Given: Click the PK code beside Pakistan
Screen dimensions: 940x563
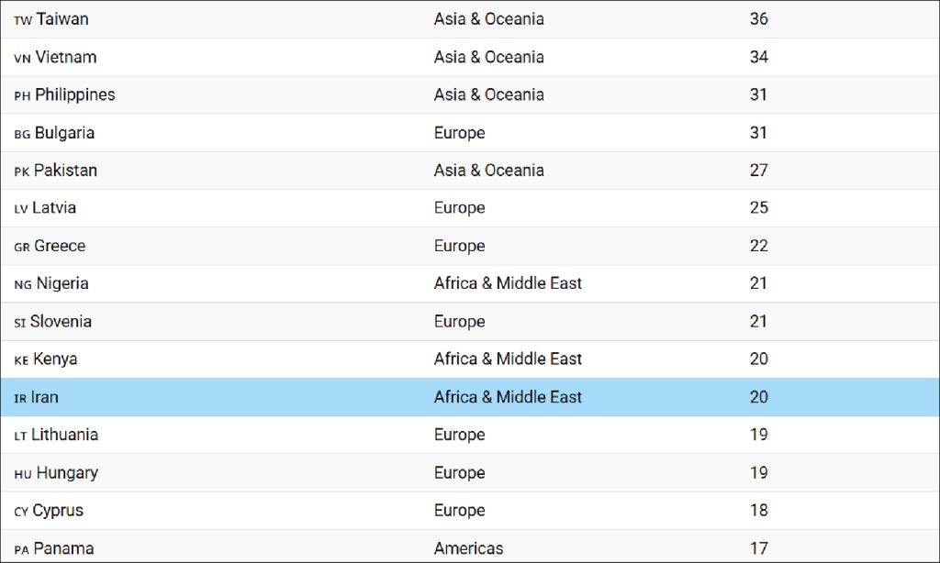Looking at the screenshot, I should click(x=22, y=171).
